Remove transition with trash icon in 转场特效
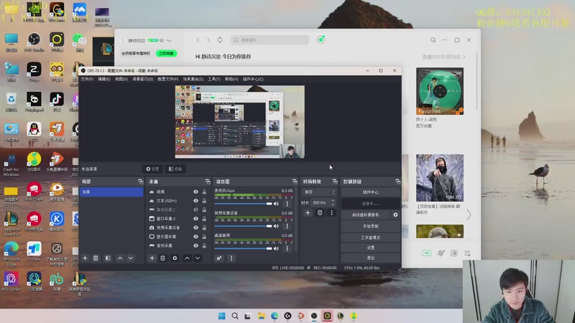Image resolution: width=575 pixels, height=323 pixels. coord(320,212)
